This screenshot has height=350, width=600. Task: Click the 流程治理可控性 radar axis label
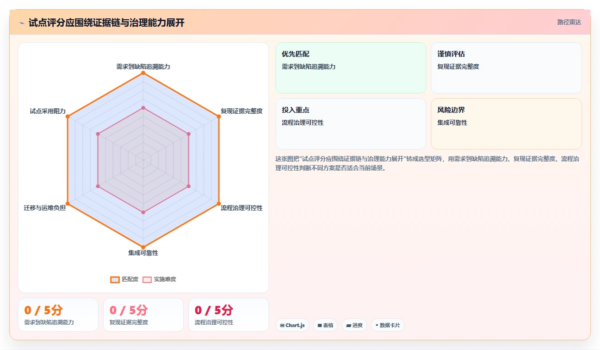tap(242, 208)
